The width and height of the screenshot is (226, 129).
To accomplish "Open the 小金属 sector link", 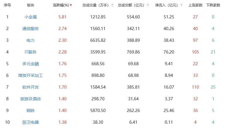I will click(30, 17).
